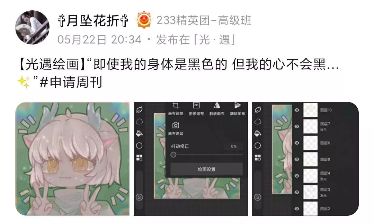Open username 月坠花折 profile link
Image resolution: width=374 pixels, height=224 pixels.
click(x=93, y=20)
